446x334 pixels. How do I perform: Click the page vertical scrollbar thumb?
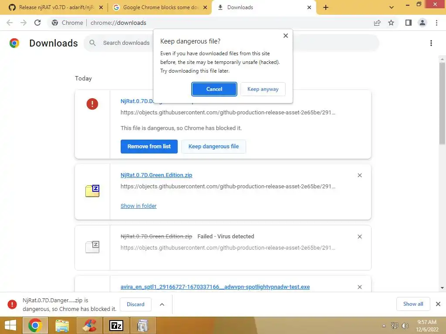tap(442, 104)
